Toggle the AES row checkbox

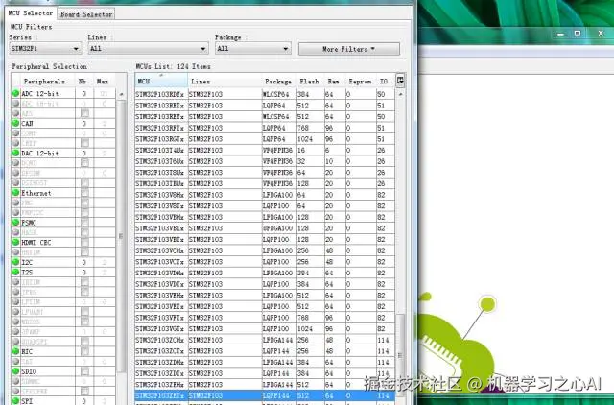(x=84, y=113)
